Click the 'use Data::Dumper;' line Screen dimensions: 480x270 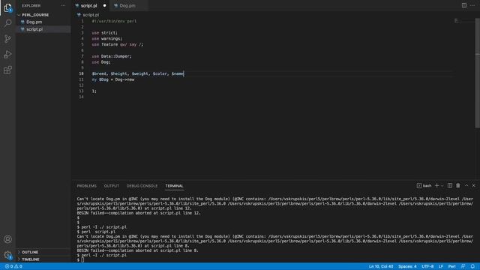[112, 56]
